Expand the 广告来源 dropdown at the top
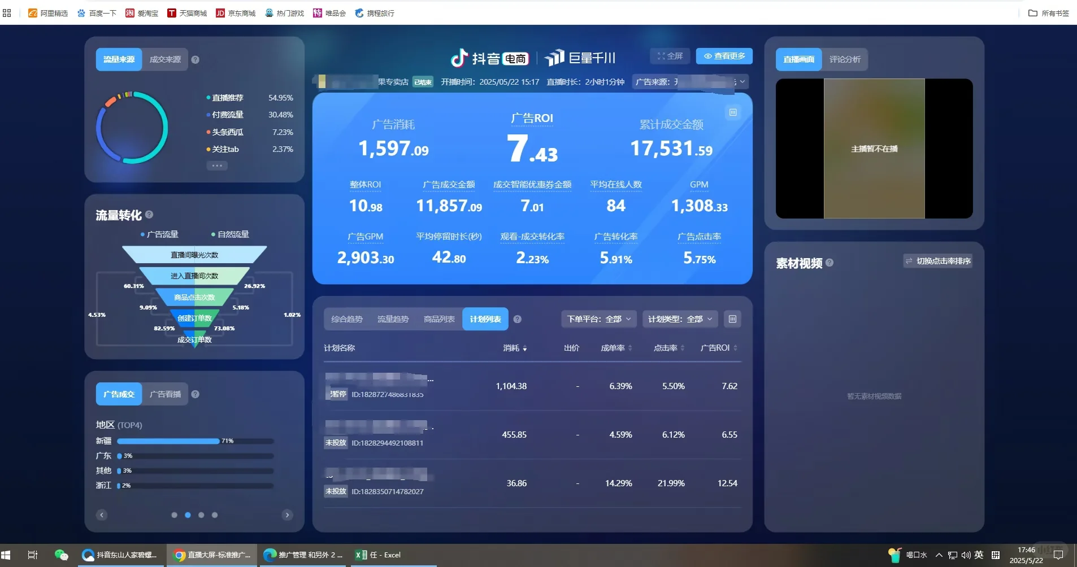Viewport: 1077px width, 567px height. (x=742, y=81)
